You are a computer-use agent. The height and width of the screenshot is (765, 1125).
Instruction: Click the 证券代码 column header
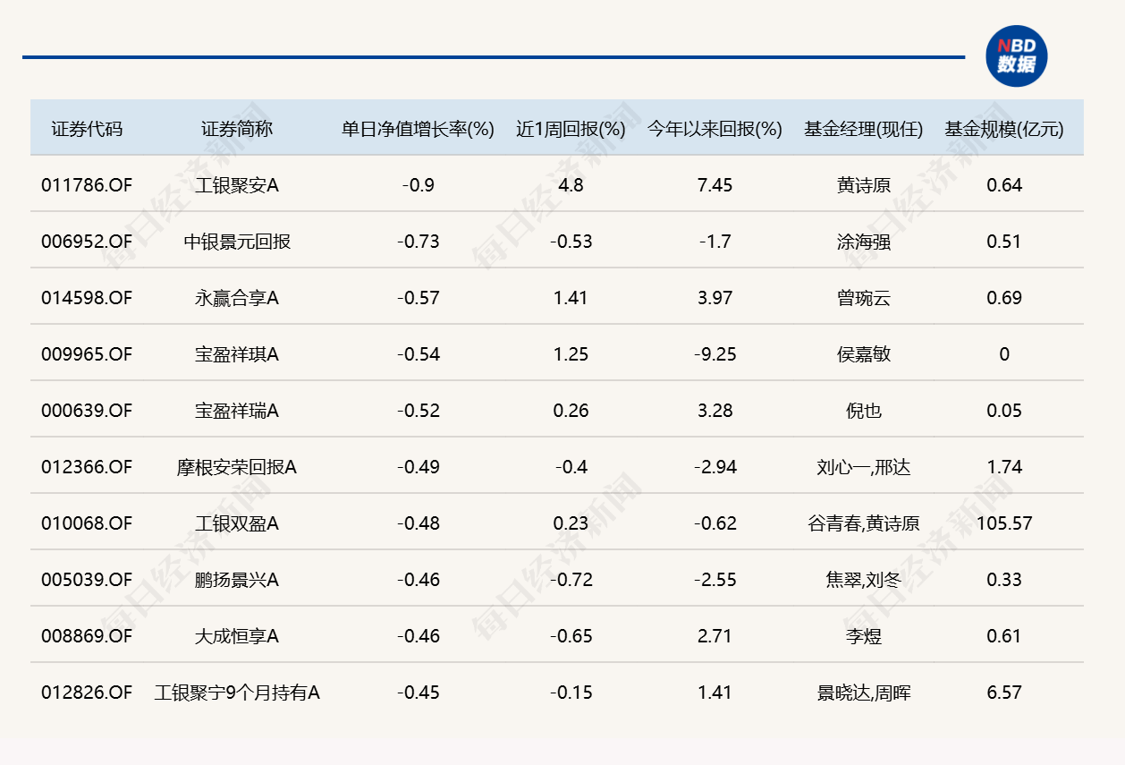pyautogui.click(x=87, y=129)
